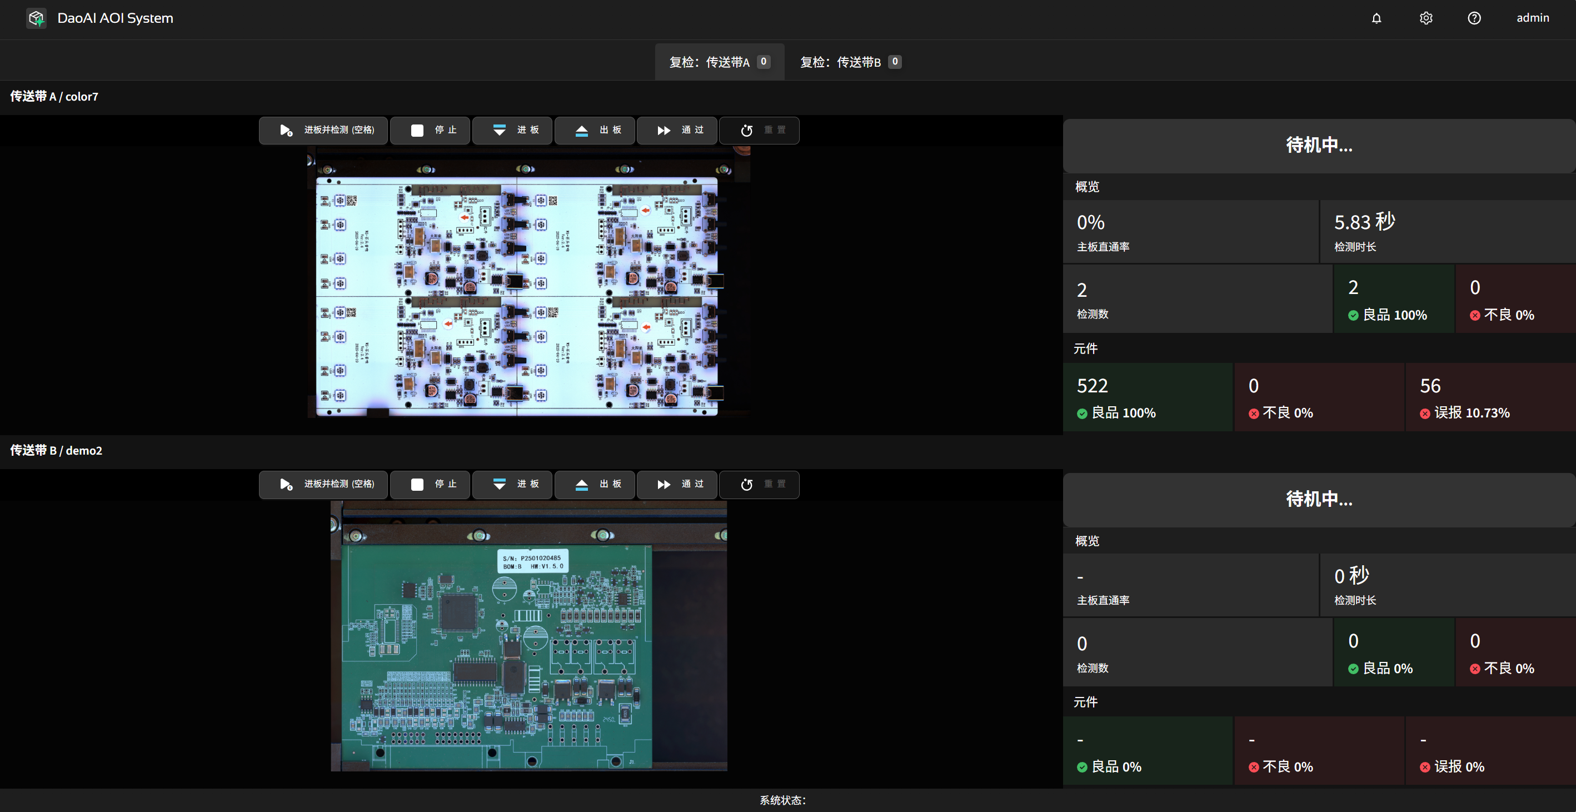Switch to recheck conveyor A tab

click(719, 62)
